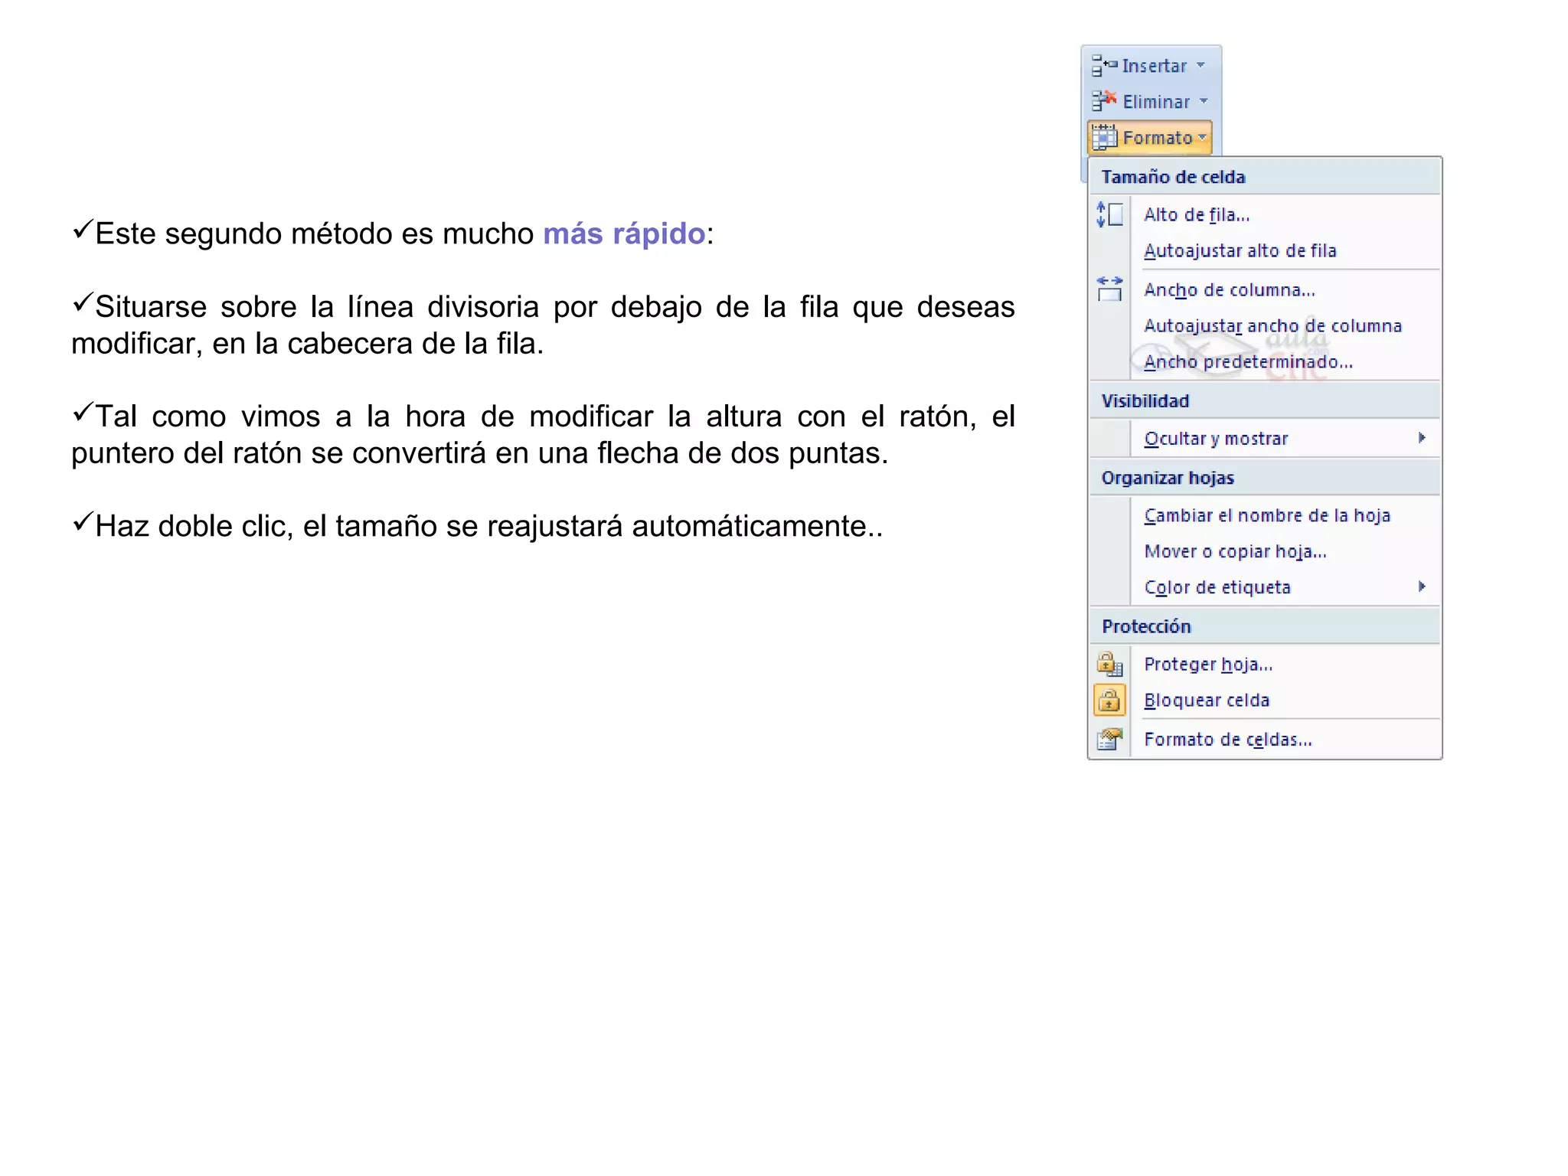
Task: Click the column width icon
Action: (x=1109, y=289)
